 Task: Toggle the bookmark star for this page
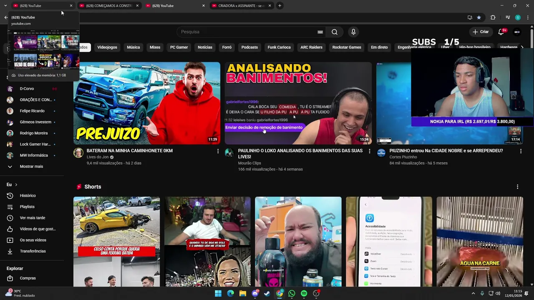479,17
